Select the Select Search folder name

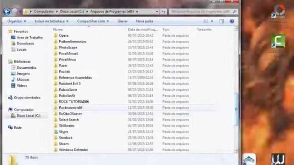click(69, 120)
